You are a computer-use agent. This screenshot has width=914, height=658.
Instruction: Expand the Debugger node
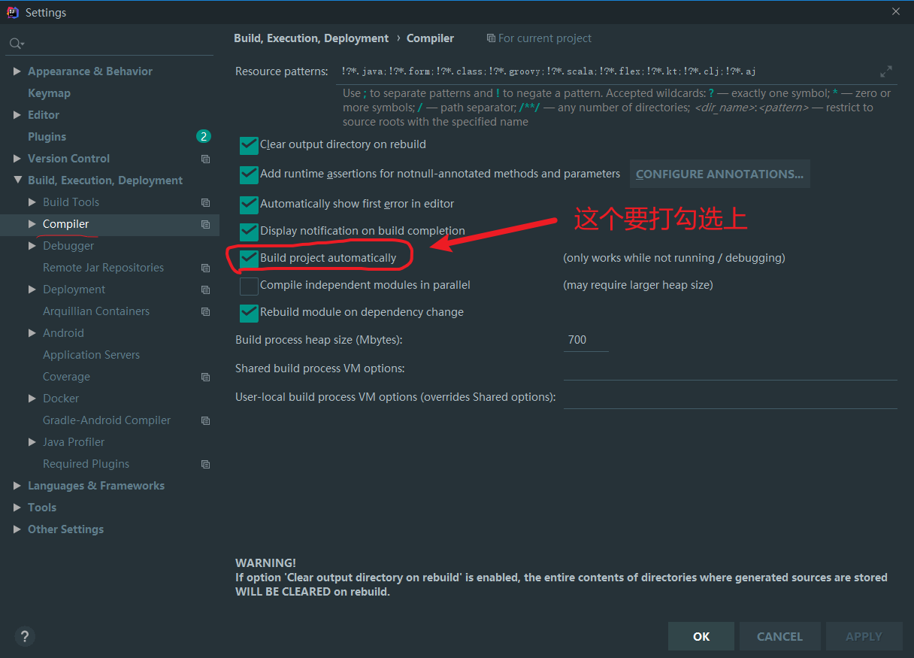(32, 246)
